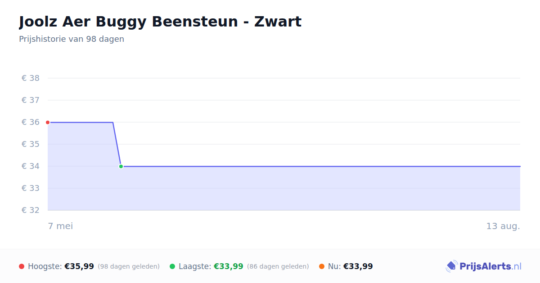Click the 13 aug. end date label
The height and width of the screenshot is (283, 540).
[503, 226]
